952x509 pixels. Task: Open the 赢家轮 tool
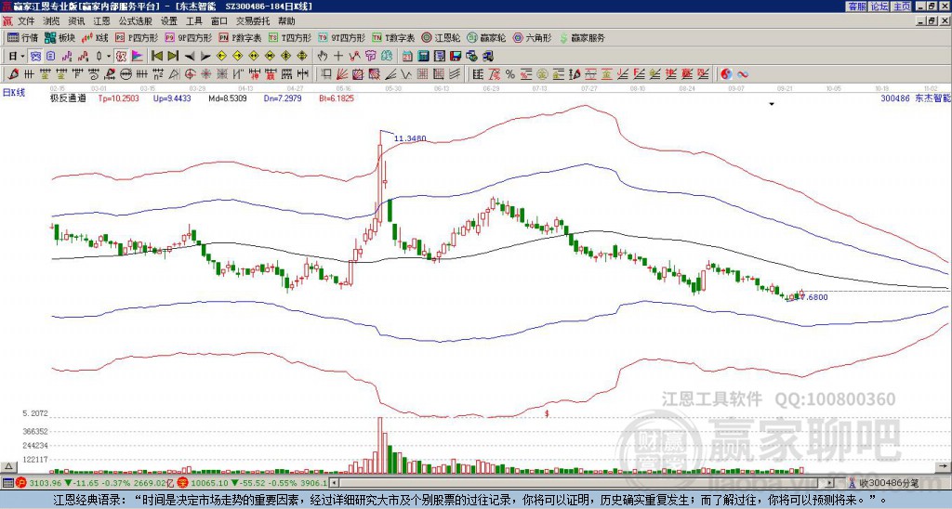click(486, 37)
